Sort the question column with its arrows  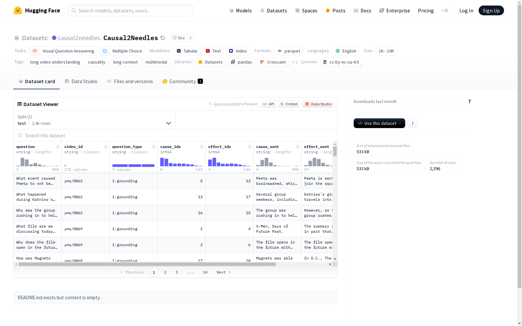click(58, 147)
